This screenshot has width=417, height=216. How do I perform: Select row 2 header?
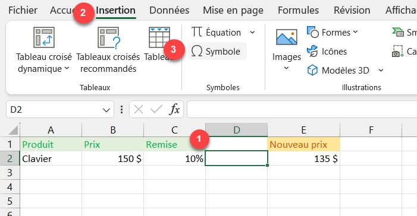pos(10,158)
